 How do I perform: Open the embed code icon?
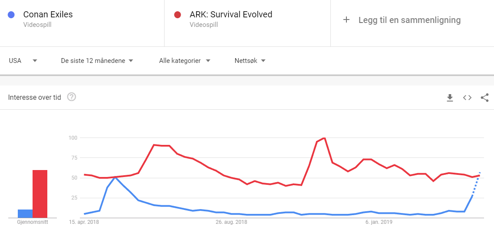coord(467,98)
